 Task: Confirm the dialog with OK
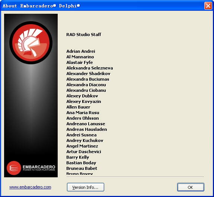(x=191, y=187)
